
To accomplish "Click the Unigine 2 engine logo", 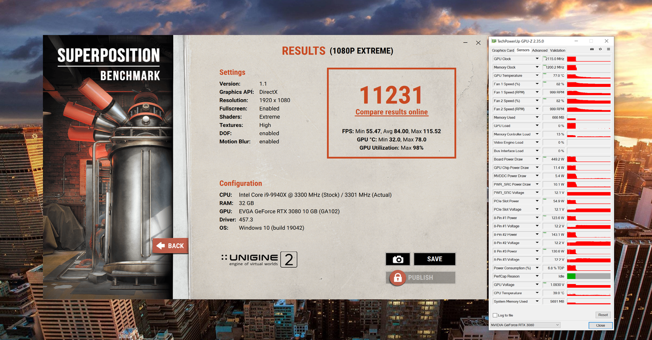I will [259, 260].
